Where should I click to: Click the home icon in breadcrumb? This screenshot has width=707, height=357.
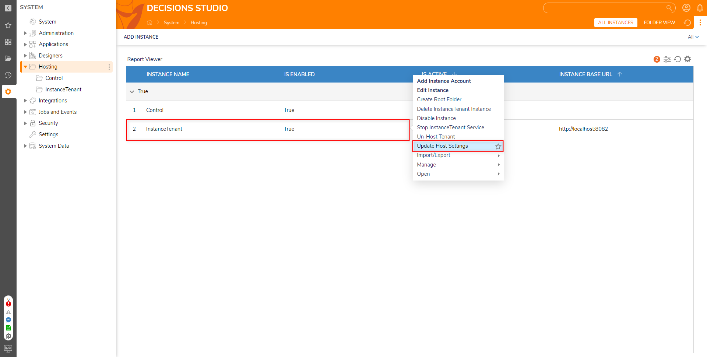coord(150,22)
